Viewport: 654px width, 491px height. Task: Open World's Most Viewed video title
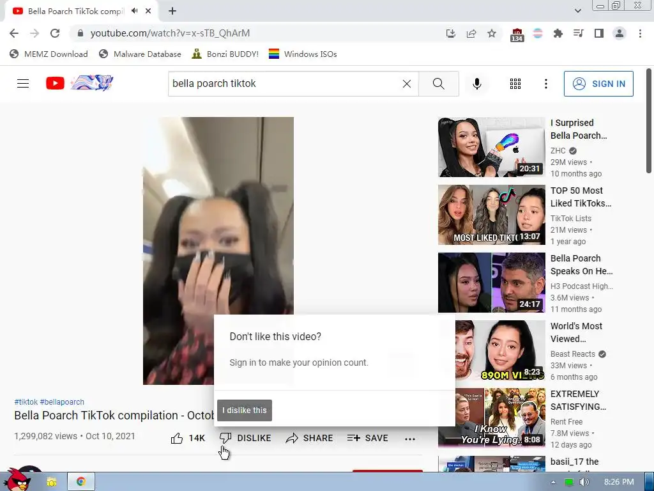[x=577, y=332]
